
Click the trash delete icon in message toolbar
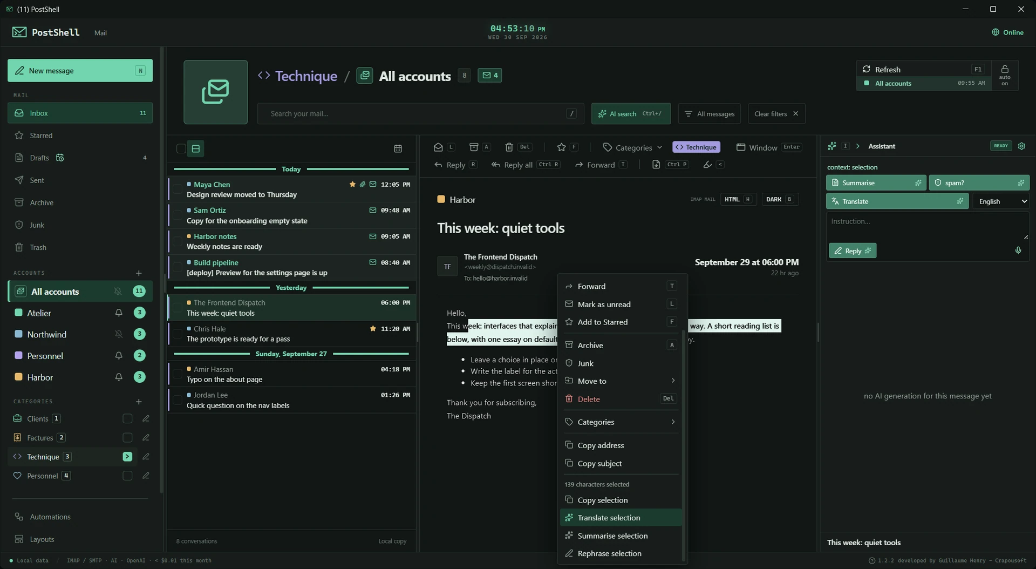(509, 147)
